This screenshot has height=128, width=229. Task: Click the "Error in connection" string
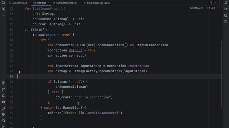tap(91, 97)
